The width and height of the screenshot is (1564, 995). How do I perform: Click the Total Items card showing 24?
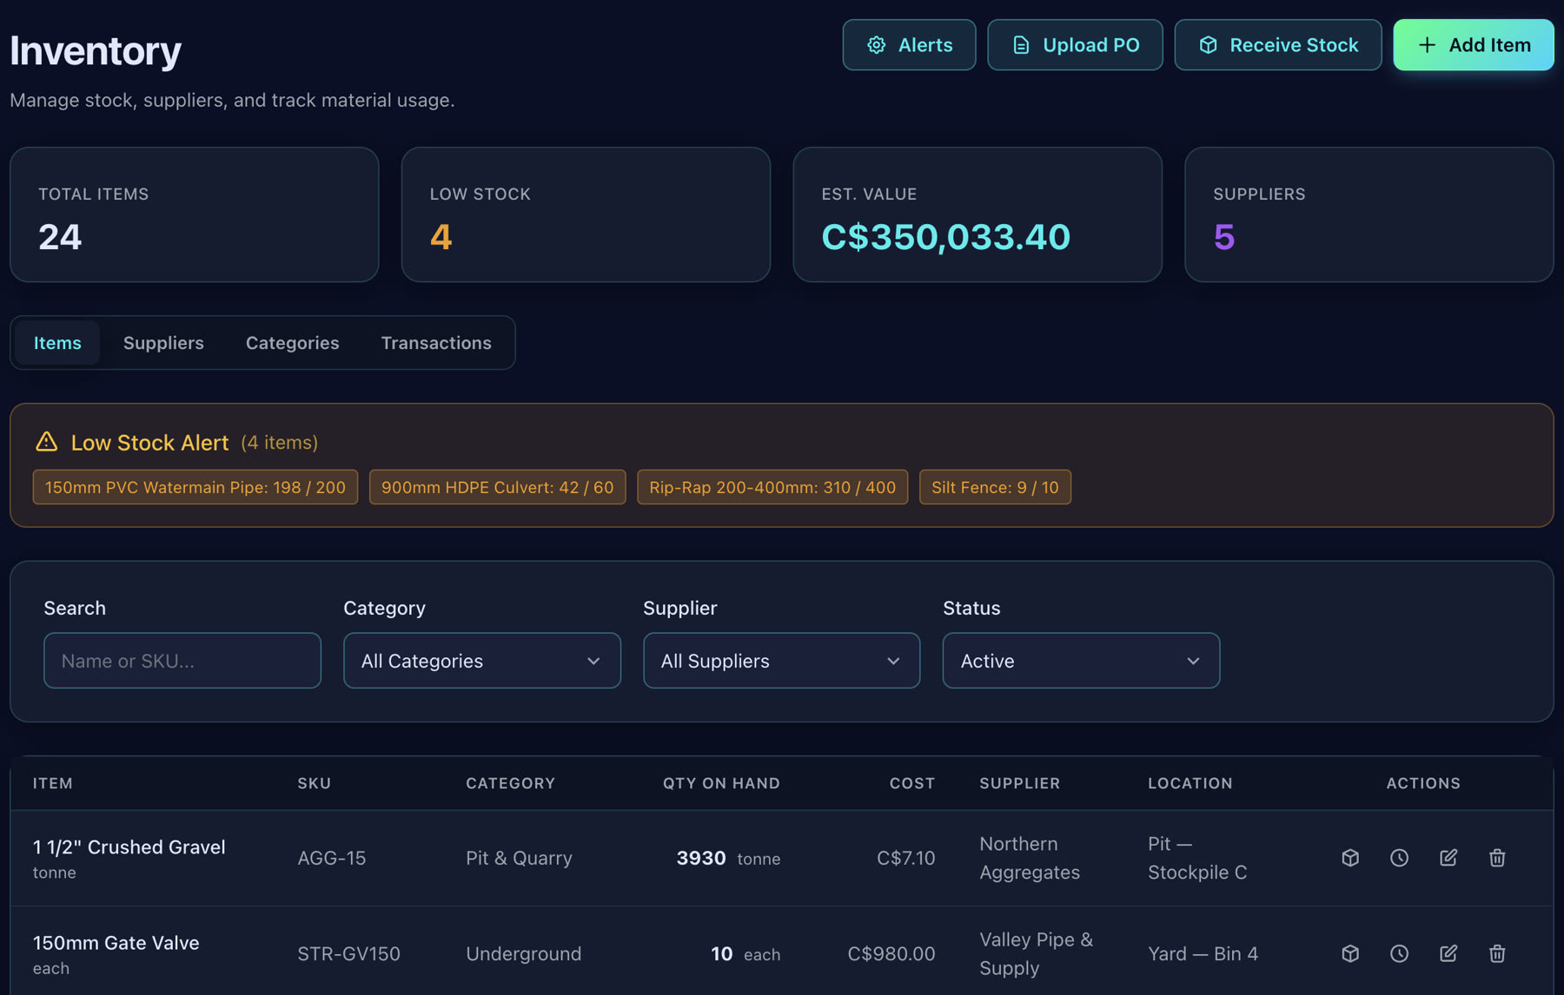[195, 214]
